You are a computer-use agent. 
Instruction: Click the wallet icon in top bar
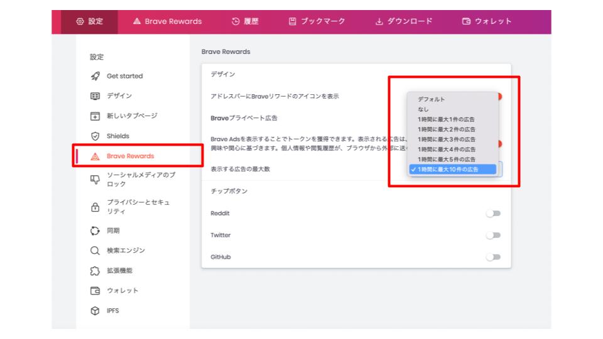[x=466, y=21]
